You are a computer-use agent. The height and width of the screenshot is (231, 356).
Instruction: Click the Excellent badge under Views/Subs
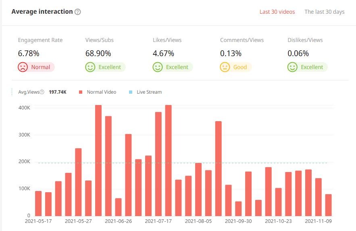tap(110, 67)
